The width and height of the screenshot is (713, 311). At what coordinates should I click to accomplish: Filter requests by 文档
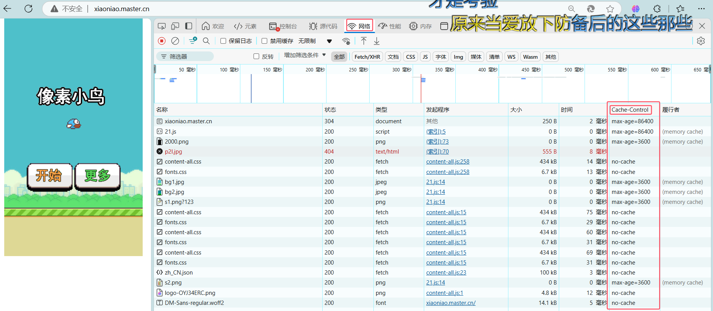[393, 57]
